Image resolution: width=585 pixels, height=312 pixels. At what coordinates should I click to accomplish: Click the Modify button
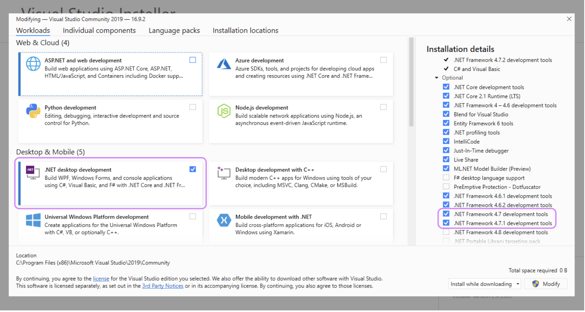(546, 284)
